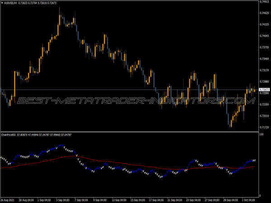Click the OHLC values 0.72623 0.72764 text
Viewport: 271px width, 203px height.
tap(28, 3)
